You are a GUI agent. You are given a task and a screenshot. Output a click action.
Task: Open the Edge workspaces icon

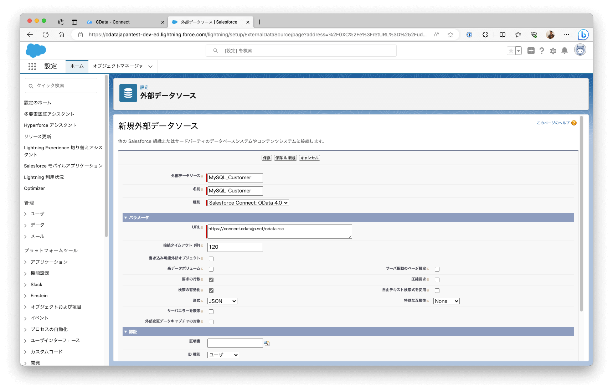coord(61,22)
